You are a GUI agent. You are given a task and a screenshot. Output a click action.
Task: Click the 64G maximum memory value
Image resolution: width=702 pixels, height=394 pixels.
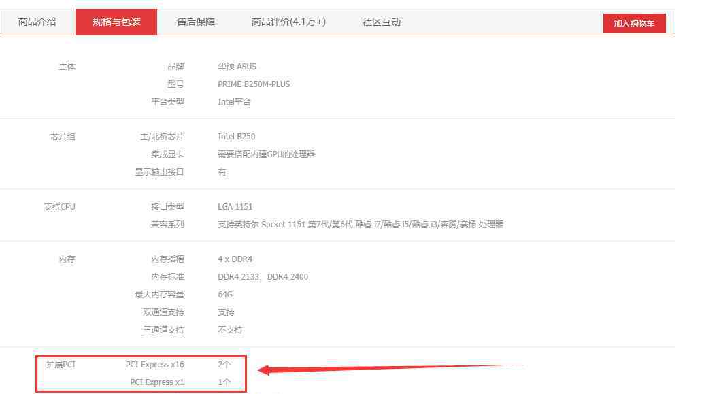tap(225, 295)
